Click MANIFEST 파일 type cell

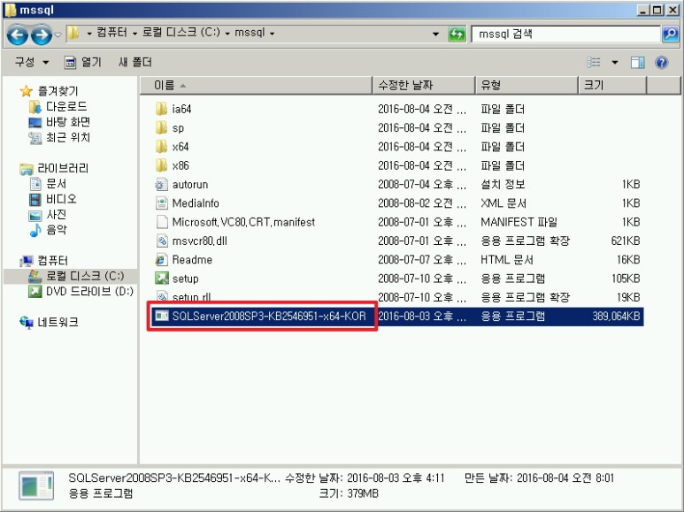519,222
